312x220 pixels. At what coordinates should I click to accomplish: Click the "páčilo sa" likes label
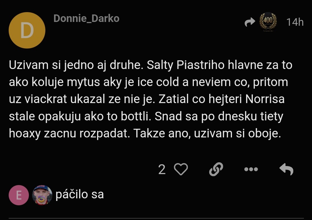80,194
